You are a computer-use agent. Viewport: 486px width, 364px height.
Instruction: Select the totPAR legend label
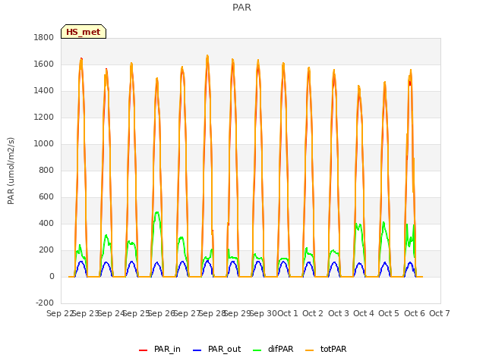point(333,349)
